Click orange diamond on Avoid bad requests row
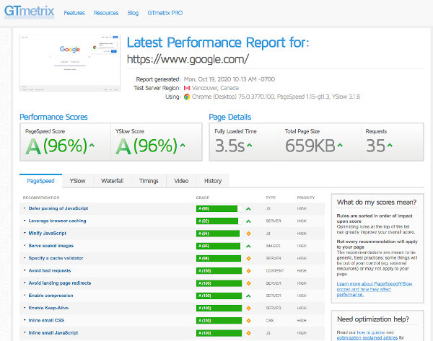 (248, 271)
